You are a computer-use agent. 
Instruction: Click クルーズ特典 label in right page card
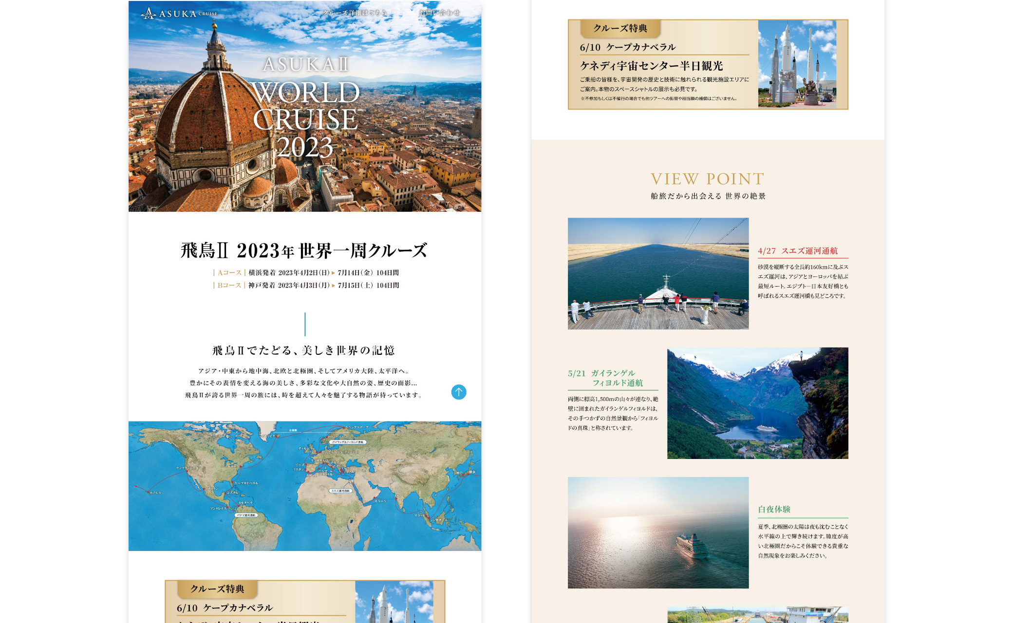(620, 28)
